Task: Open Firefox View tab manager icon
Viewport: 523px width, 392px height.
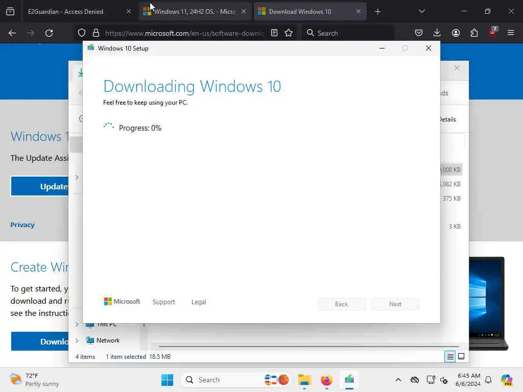Action: (x=10, y=11)
